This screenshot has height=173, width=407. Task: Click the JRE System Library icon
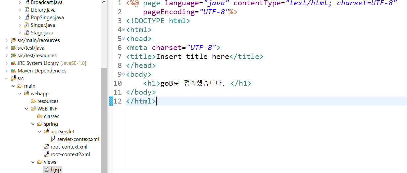click(14, 63)
